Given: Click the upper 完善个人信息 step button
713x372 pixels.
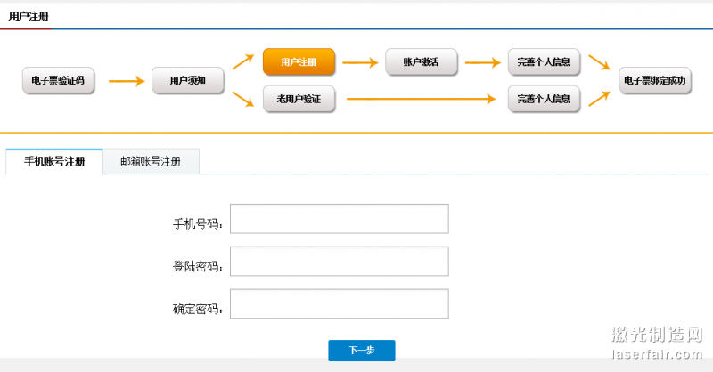Looking at the screenshot, I should pos(544,62).
